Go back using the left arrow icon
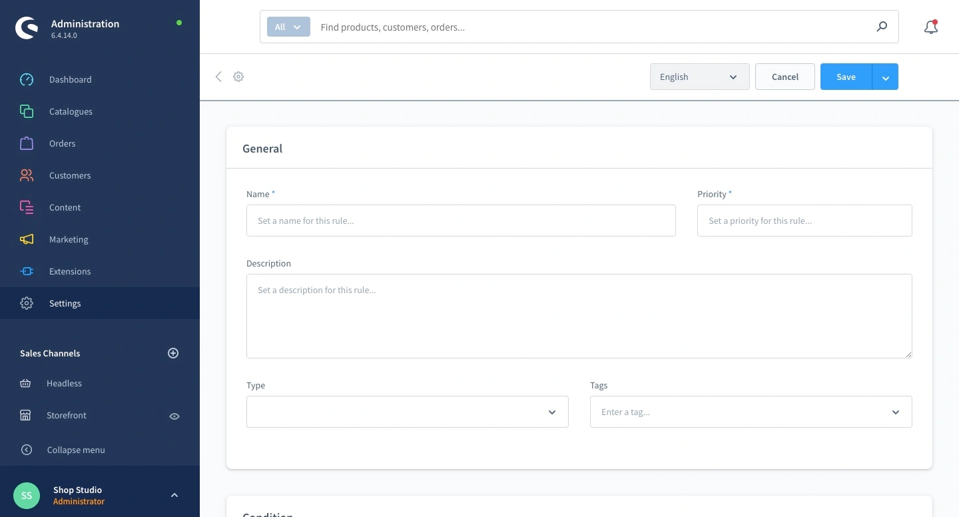 [218, 77]
